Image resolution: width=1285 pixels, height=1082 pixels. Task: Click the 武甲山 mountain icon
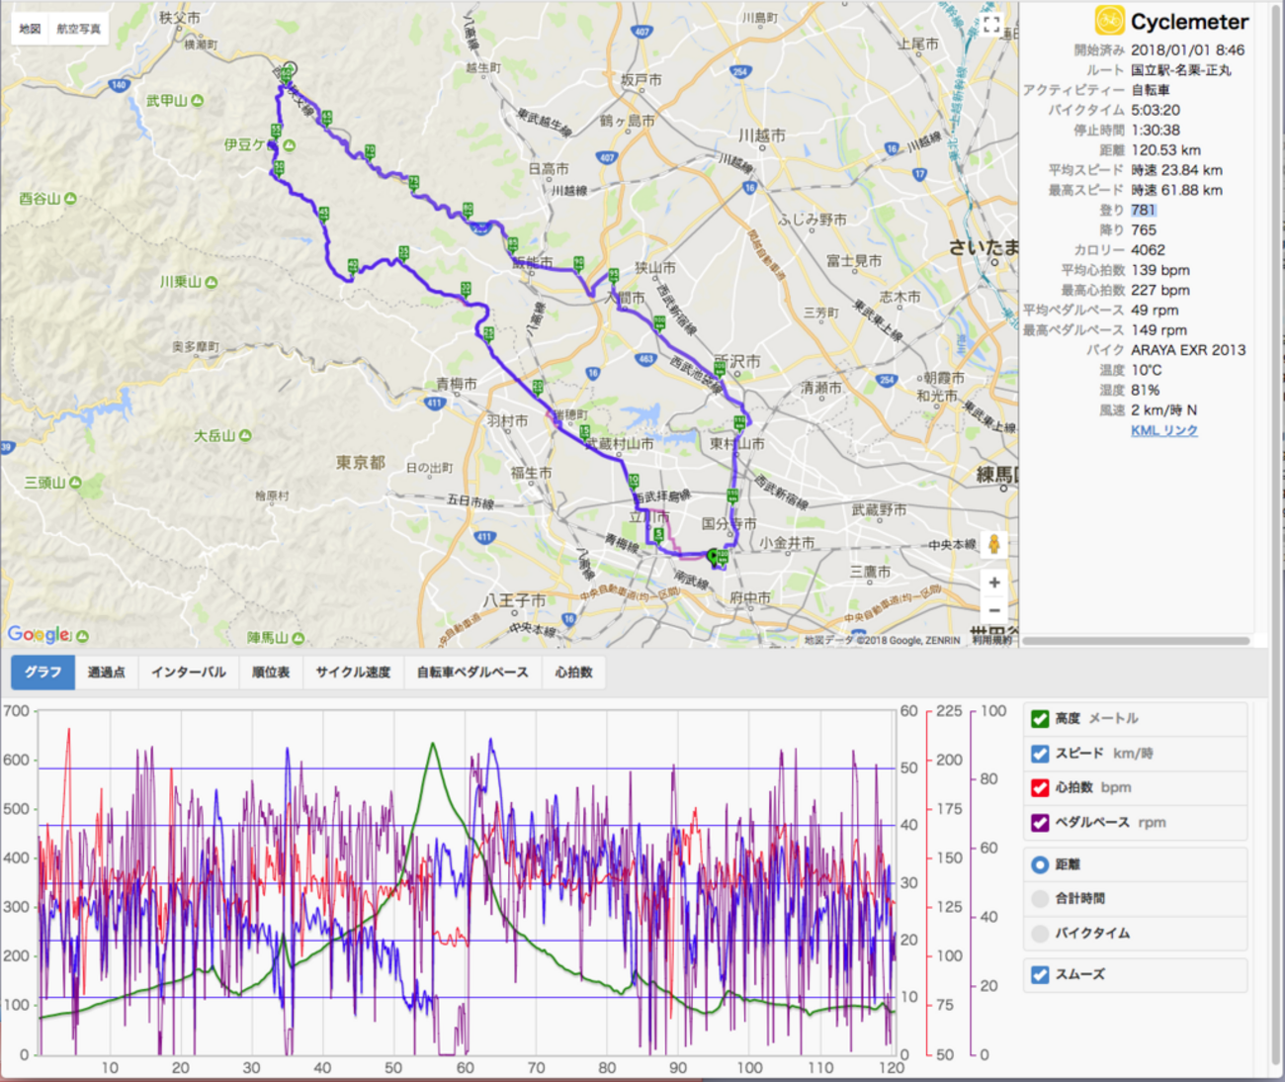(x=198, y=101)
